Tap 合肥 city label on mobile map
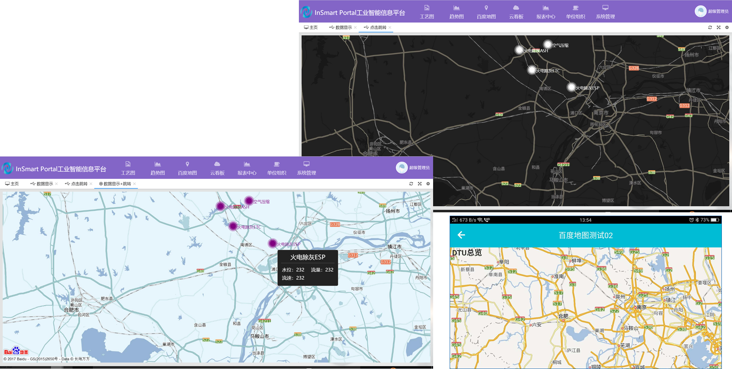The width and height of the screenshot is (732, 369). (564, 316)
